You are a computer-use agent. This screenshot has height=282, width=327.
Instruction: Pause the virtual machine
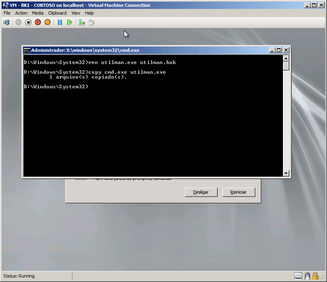click(60, 22)
